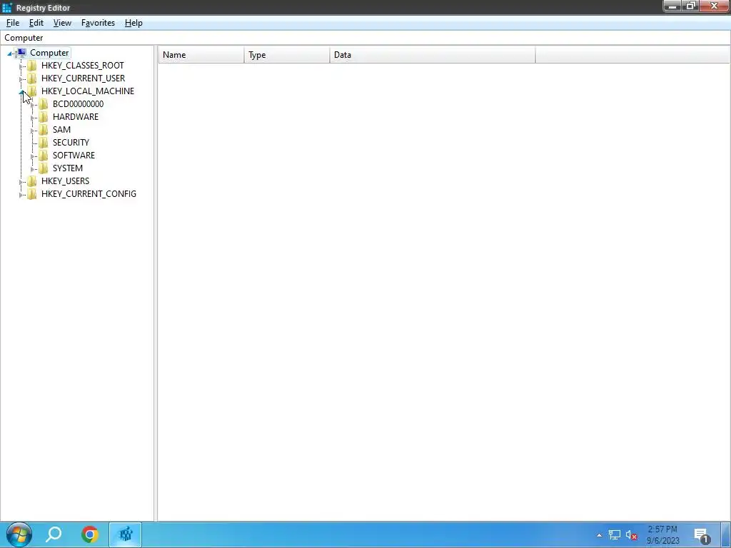Image resolution: width=731 pixels, height=548 pixels.
Task: Click the Registry Editor title bar icon
Action: (7, 7)
